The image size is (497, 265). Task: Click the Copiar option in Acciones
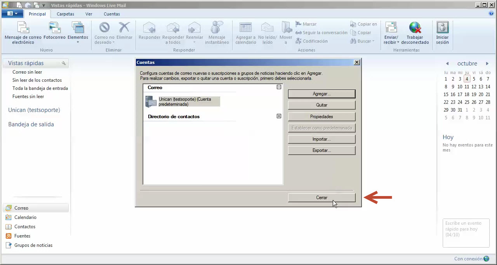coord(360,33)
